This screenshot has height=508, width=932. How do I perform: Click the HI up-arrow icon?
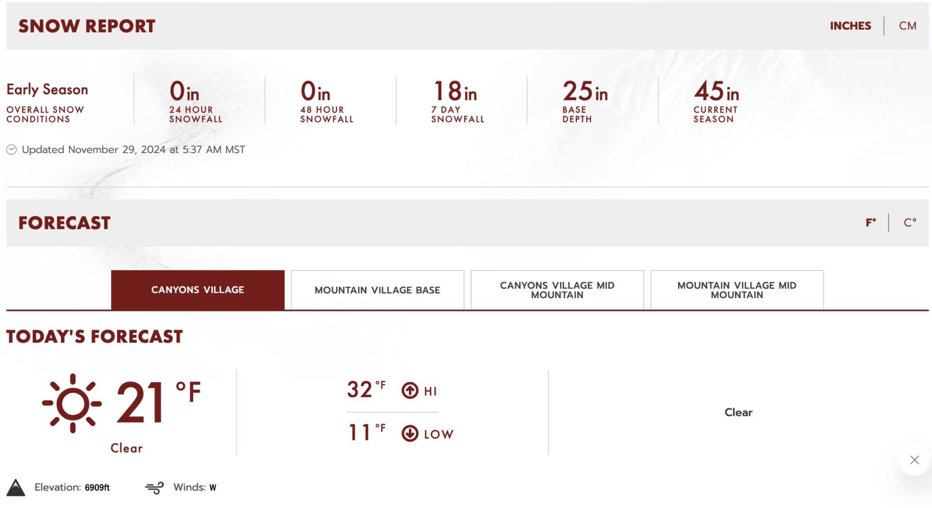click(x=410, y=390)
